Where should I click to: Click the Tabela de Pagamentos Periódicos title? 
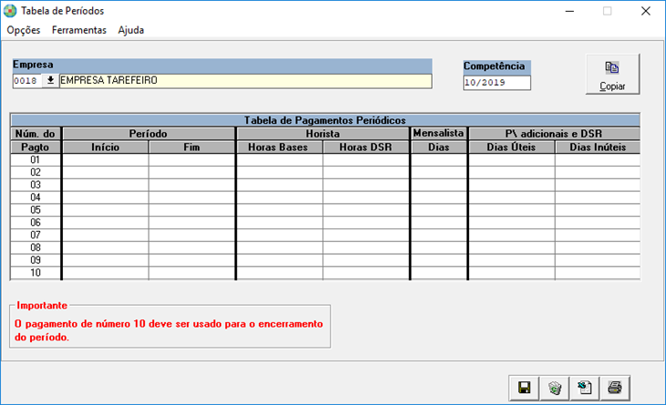[x=325, y=120]
